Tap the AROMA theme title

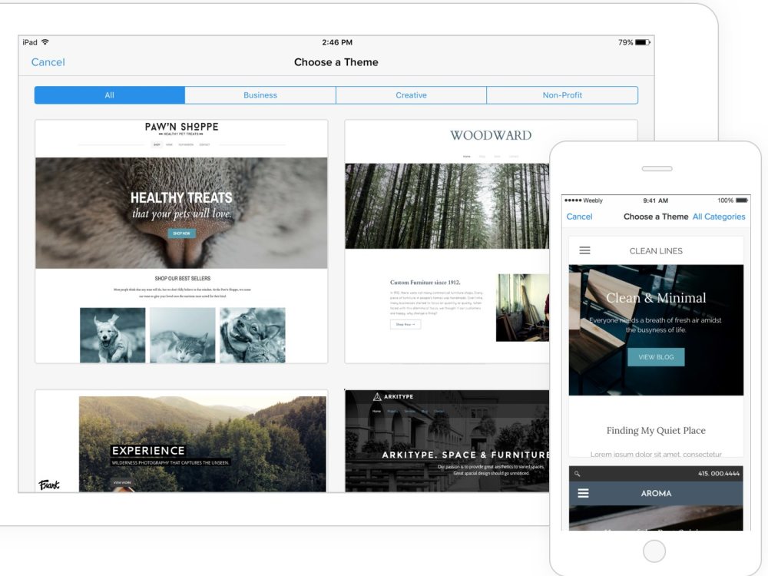click(656, 493)
